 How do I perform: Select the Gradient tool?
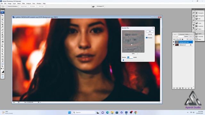click(2, 42)
